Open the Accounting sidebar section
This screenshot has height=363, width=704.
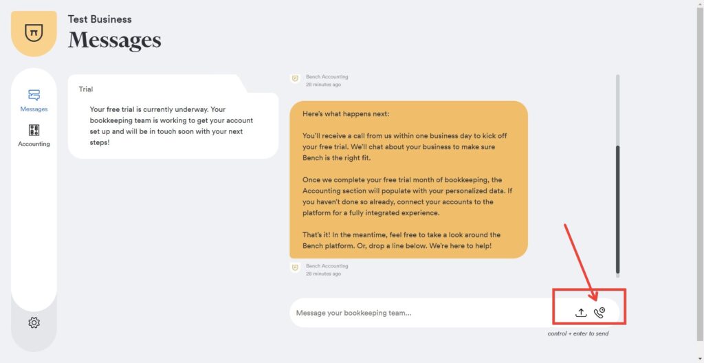[x=34, y=135]
